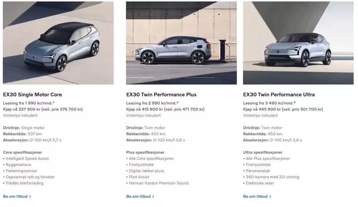
Task: Click the EX30 Twin Performance Plus heading
Action: click(x=161, y=95)
